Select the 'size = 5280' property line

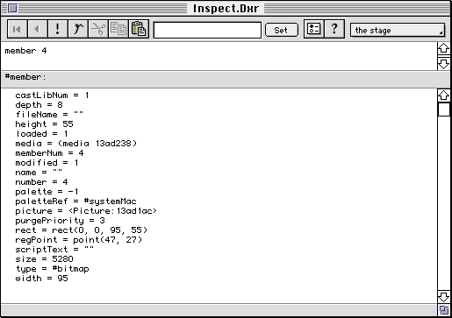tap(44, 259)
